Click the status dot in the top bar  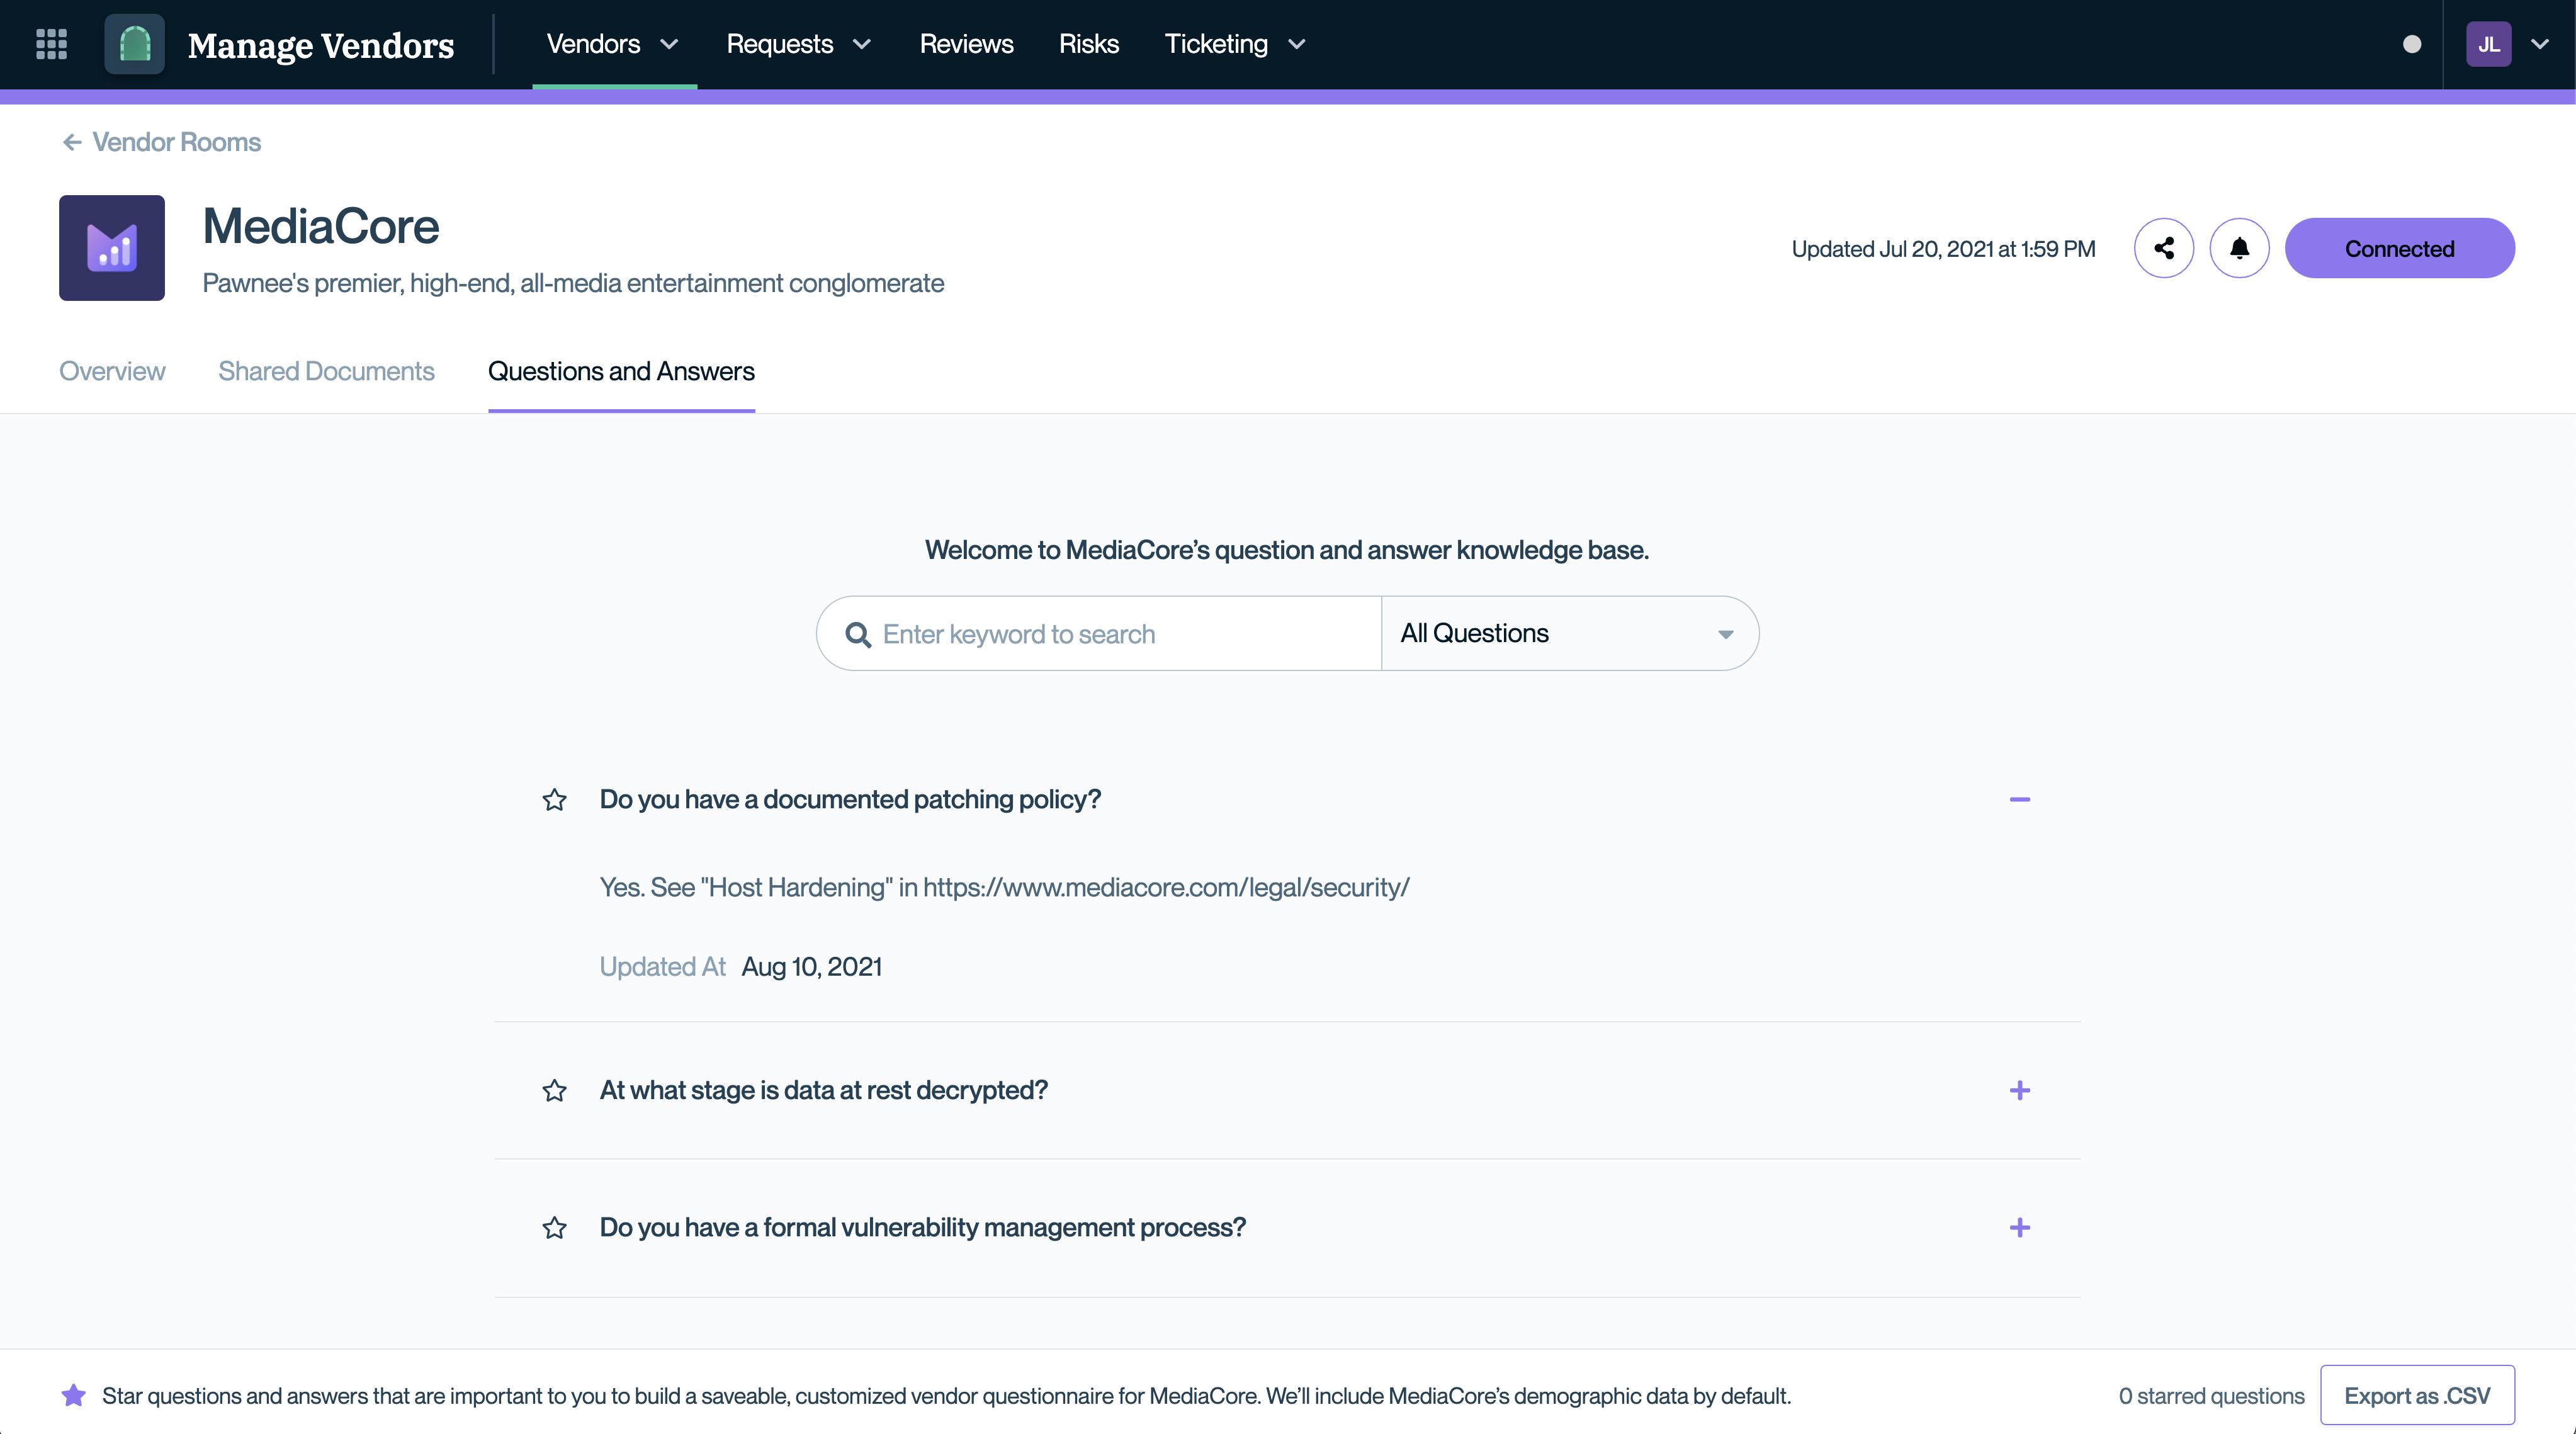pyautogui.click(x=2411, y=44)
